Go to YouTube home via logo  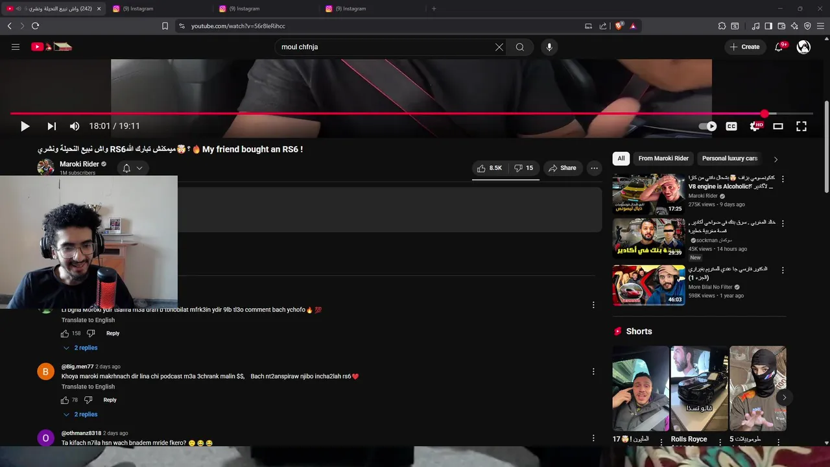51,47
